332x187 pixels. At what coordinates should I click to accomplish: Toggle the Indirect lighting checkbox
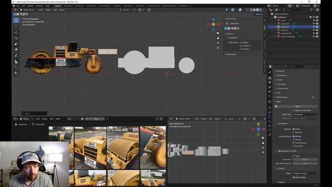coord(294,132)
